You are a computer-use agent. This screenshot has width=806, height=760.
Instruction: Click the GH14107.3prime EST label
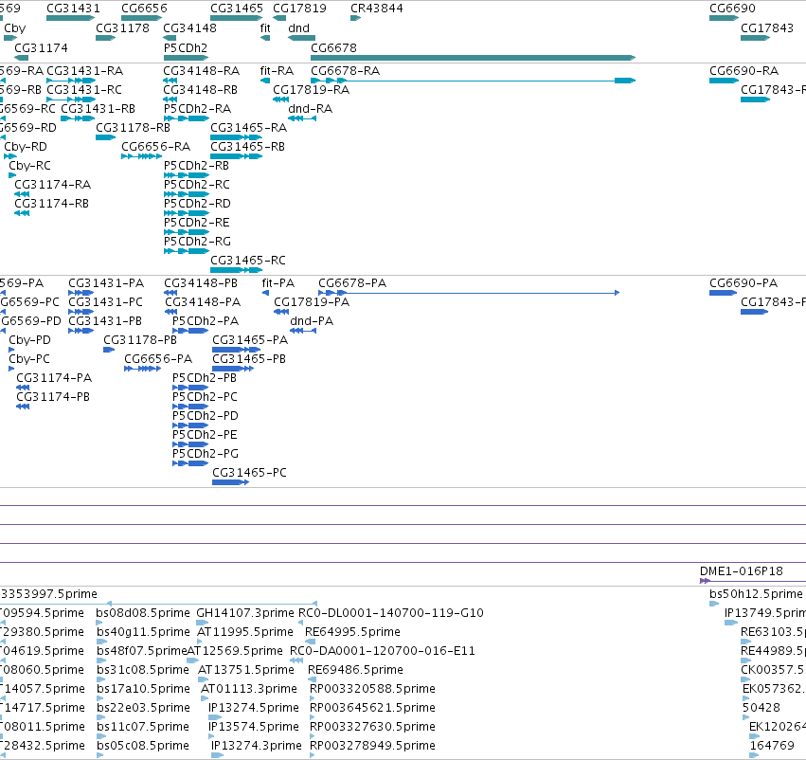click(245, 612)
